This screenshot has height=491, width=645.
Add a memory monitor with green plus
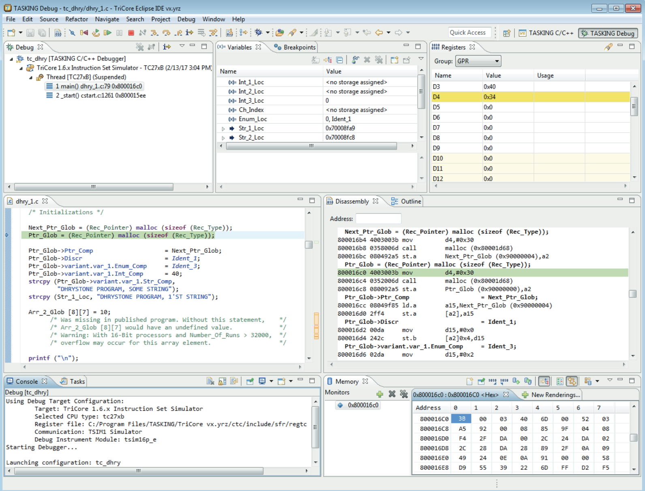pyautogui.click(x=380, y=394)
